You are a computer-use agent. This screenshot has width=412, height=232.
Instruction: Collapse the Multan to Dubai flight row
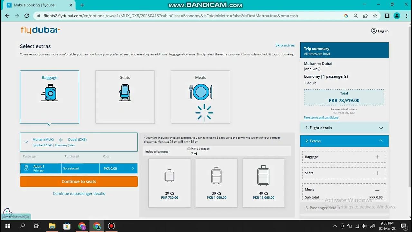pos(26,142)
